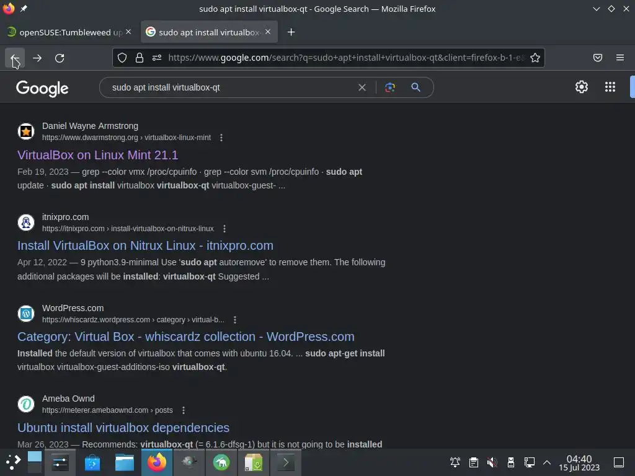Close the Google Search tab
This screenshot has height=476, width=635.
point(268,32)
